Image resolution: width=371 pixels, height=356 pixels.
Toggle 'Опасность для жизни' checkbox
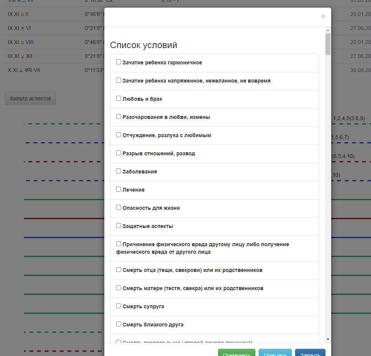(119, 208)
